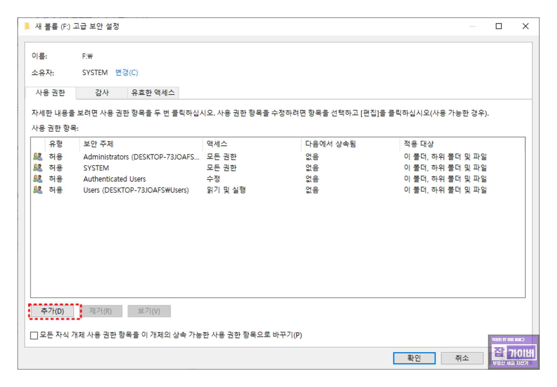Close the dialog with X button
This screenshot has width=557, height=387.
(525, 26)
